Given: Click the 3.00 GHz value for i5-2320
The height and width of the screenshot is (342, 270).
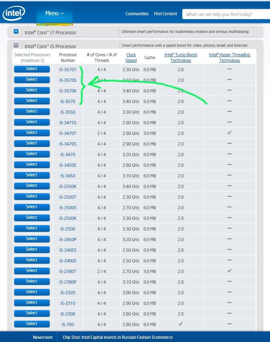Looking at the screenshot, I should tap(131, 293).
